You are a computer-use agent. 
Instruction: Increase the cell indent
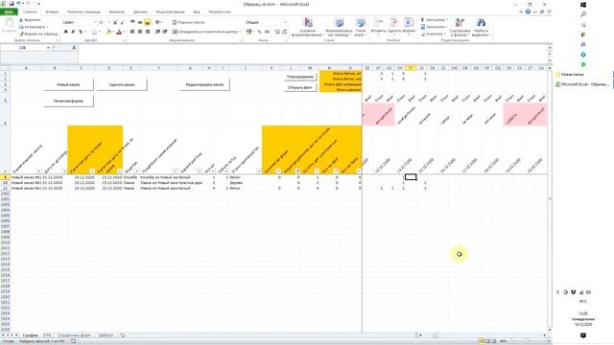pos(165,32)
